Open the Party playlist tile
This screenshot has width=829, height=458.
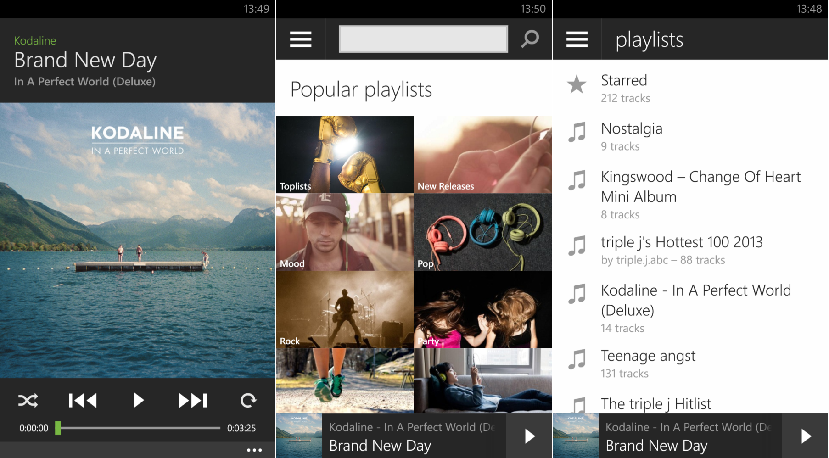click(x=483, y=309)
